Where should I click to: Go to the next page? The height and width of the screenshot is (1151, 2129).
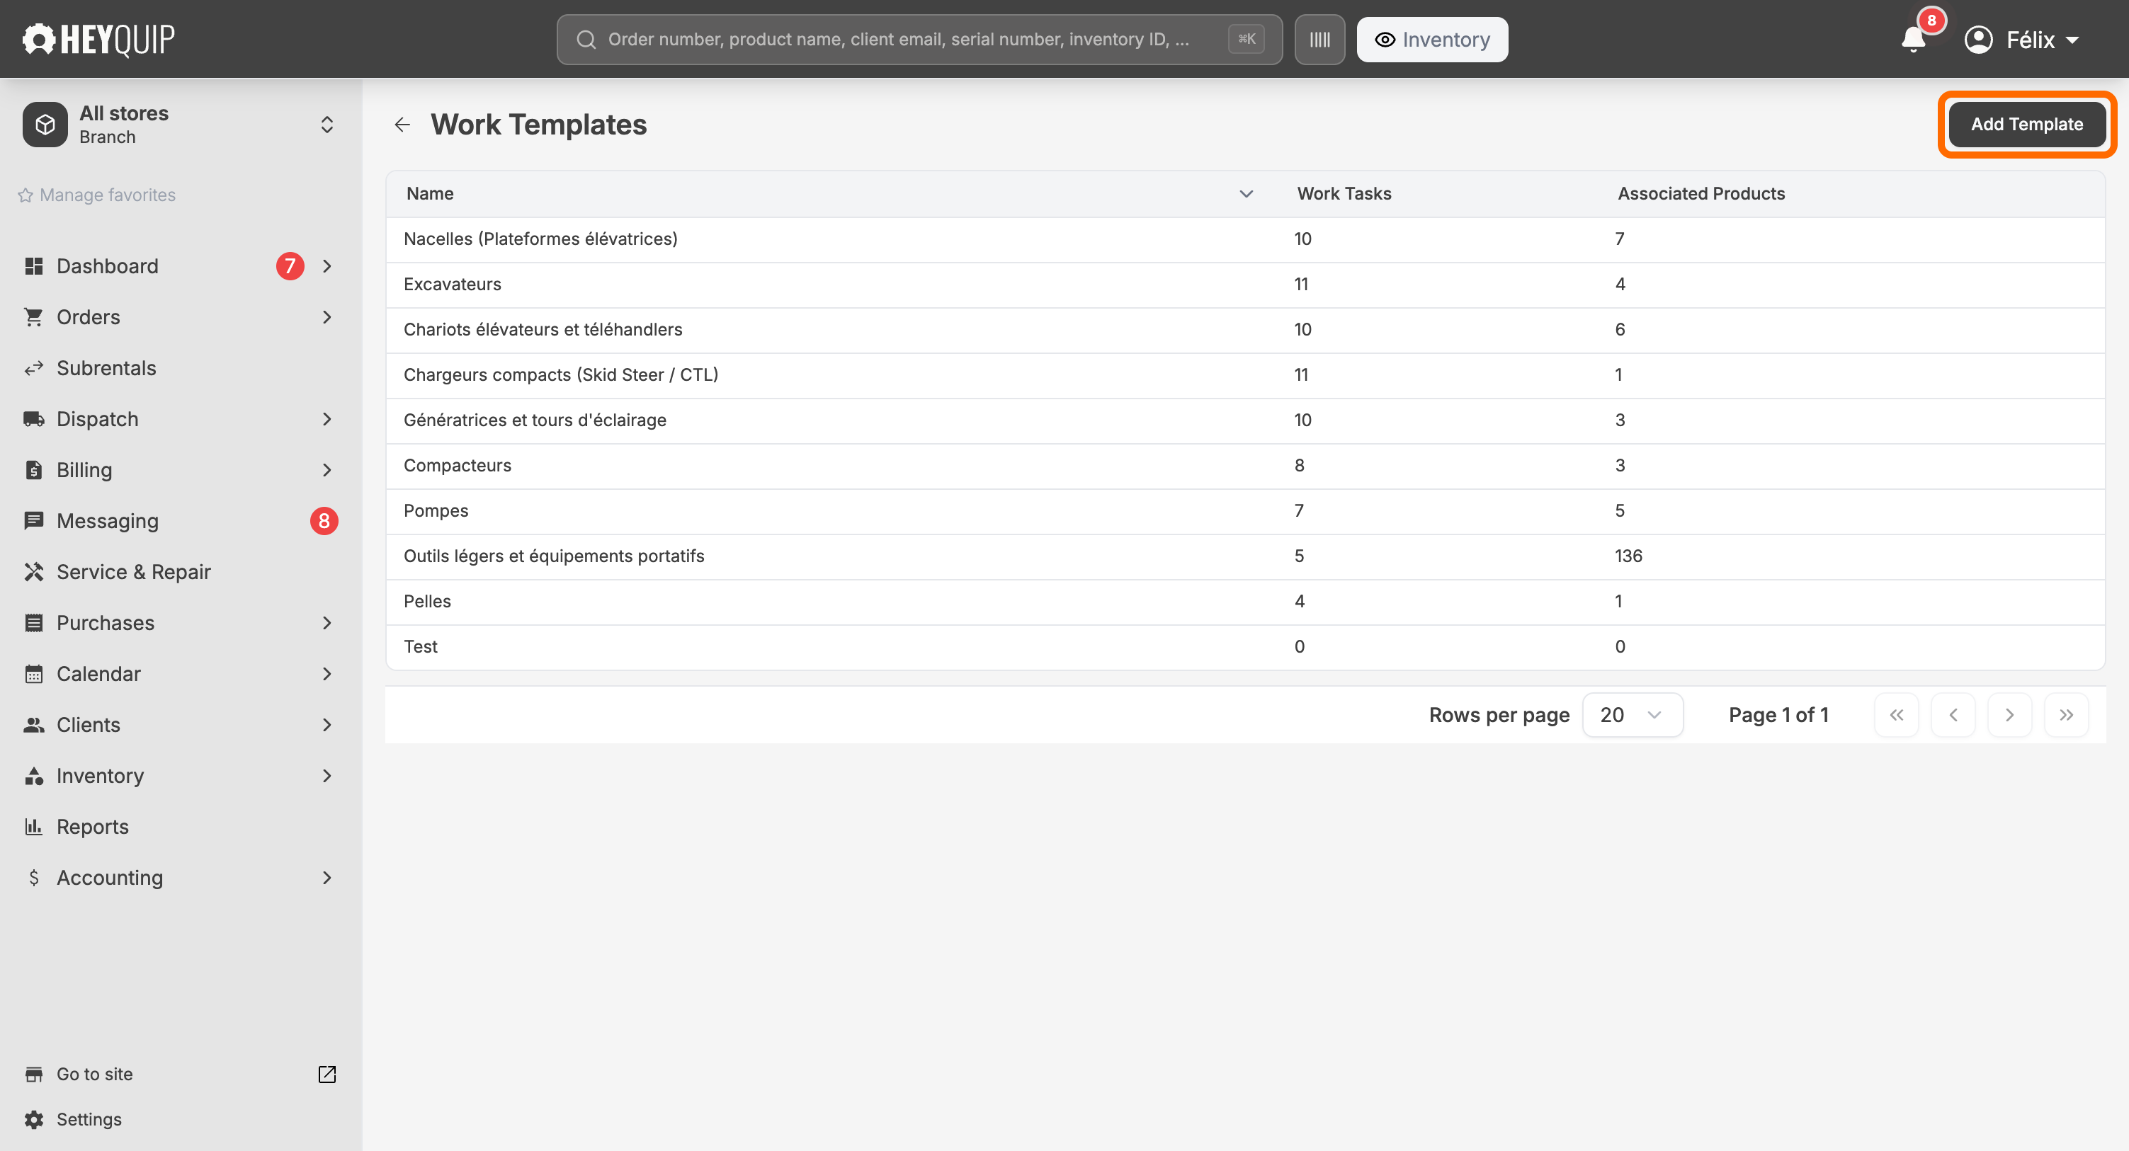pos(2009,715)
